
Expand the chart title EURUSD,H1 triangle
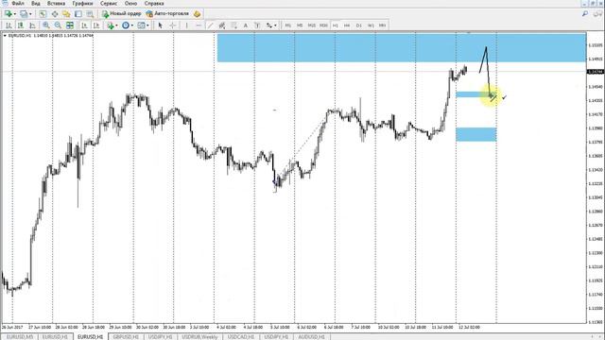[5, 36]
